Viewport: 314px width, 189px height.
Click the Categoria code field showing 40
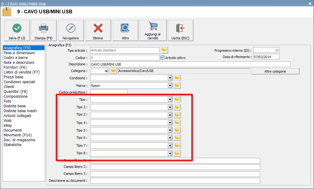click(x=100, y=71)
